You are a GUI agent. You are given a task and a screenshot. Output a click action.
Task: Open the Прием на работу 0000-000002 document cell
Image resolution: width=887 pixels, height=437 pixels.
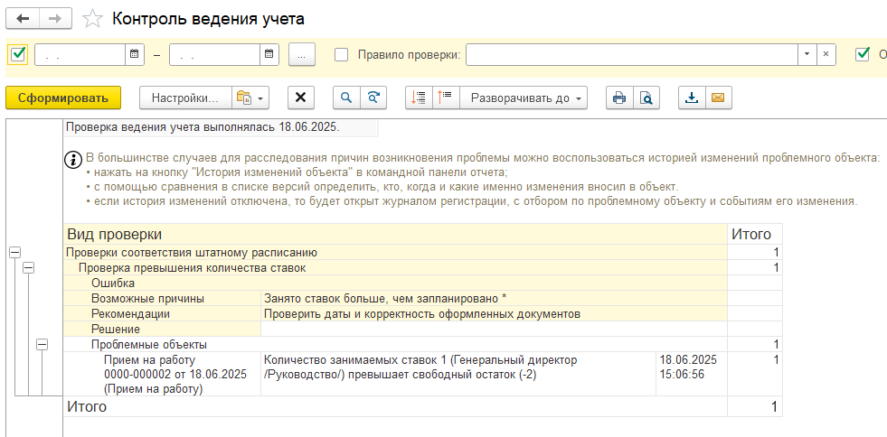pos(162,375)
